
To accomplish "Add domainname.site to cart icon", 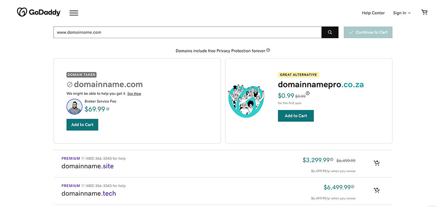I will [377, 163].
